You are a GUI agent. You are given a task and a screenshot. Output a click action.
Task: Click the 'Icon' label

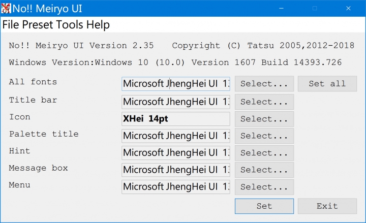pos(20,117)
